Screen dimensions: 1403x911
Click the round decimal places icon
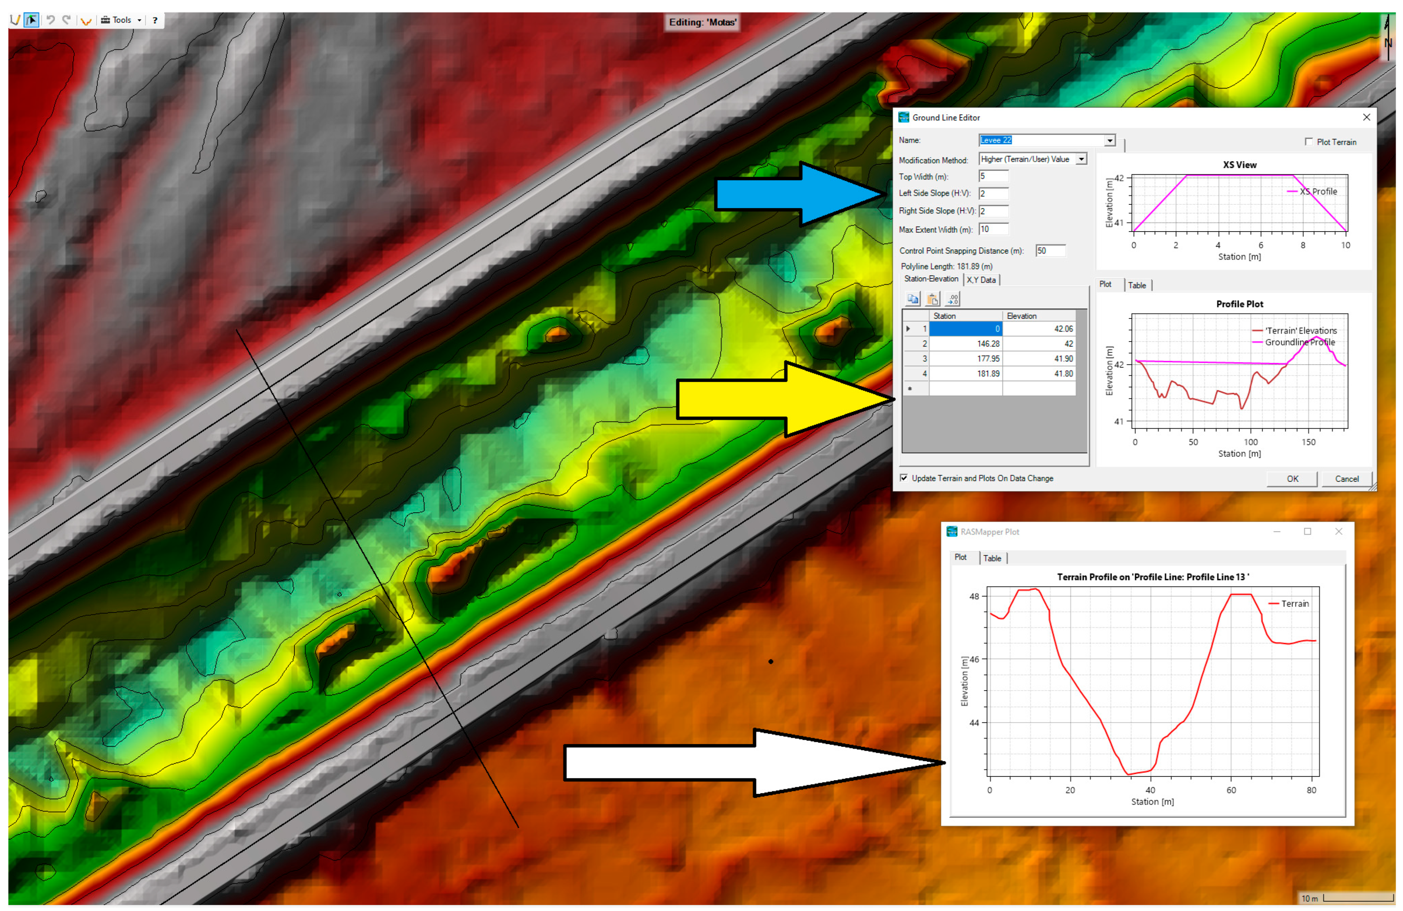point(952,299)
